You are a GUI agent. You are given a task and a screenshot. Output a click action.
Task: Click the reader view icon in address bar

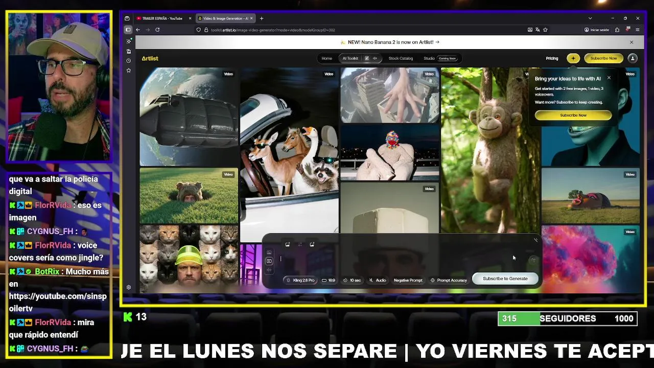pos(530,30)
